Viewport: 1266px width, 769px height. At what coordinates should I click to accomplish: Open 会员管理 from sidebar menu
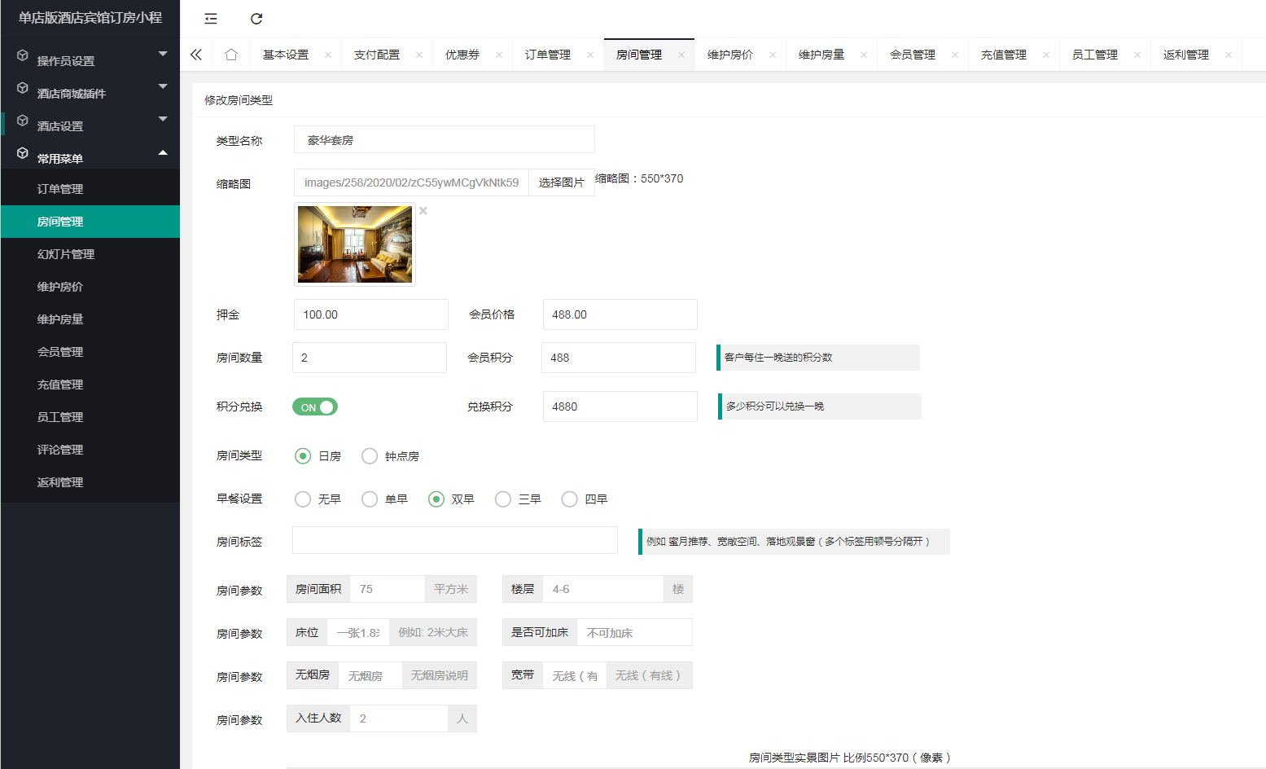coord(60,352)
